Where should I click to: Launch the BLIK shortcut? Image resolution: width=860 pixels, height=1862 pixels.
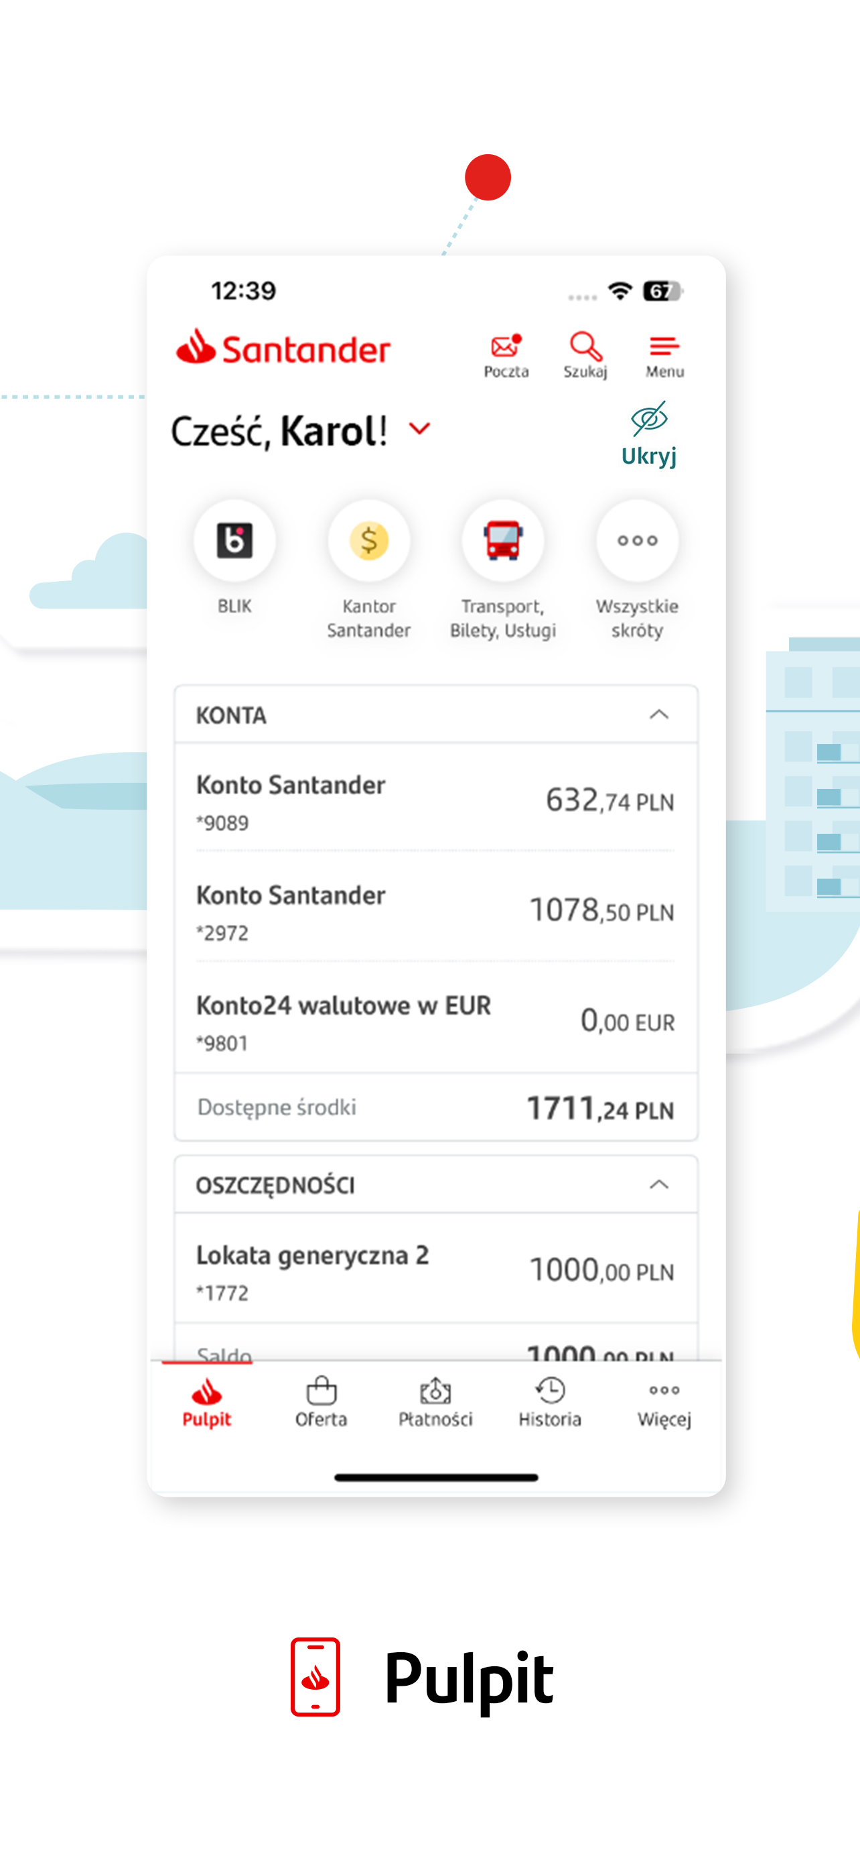(234, 557)
